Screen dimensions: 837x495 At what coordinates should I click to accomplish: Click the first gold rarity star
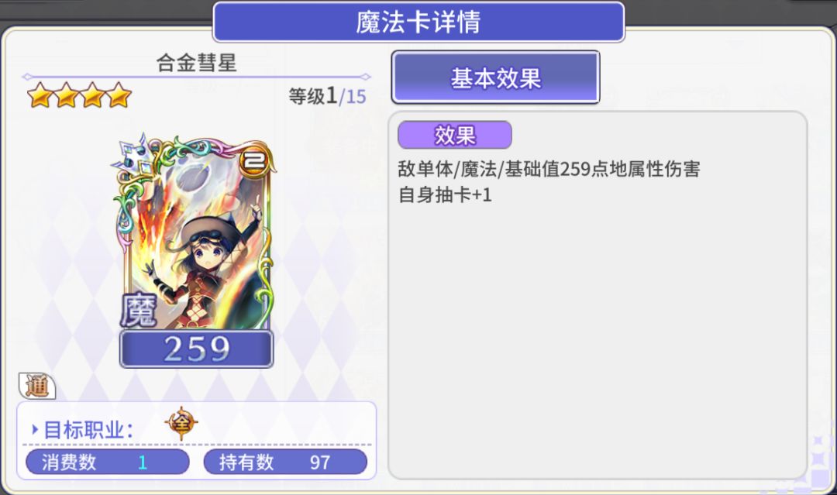point(40,95)
